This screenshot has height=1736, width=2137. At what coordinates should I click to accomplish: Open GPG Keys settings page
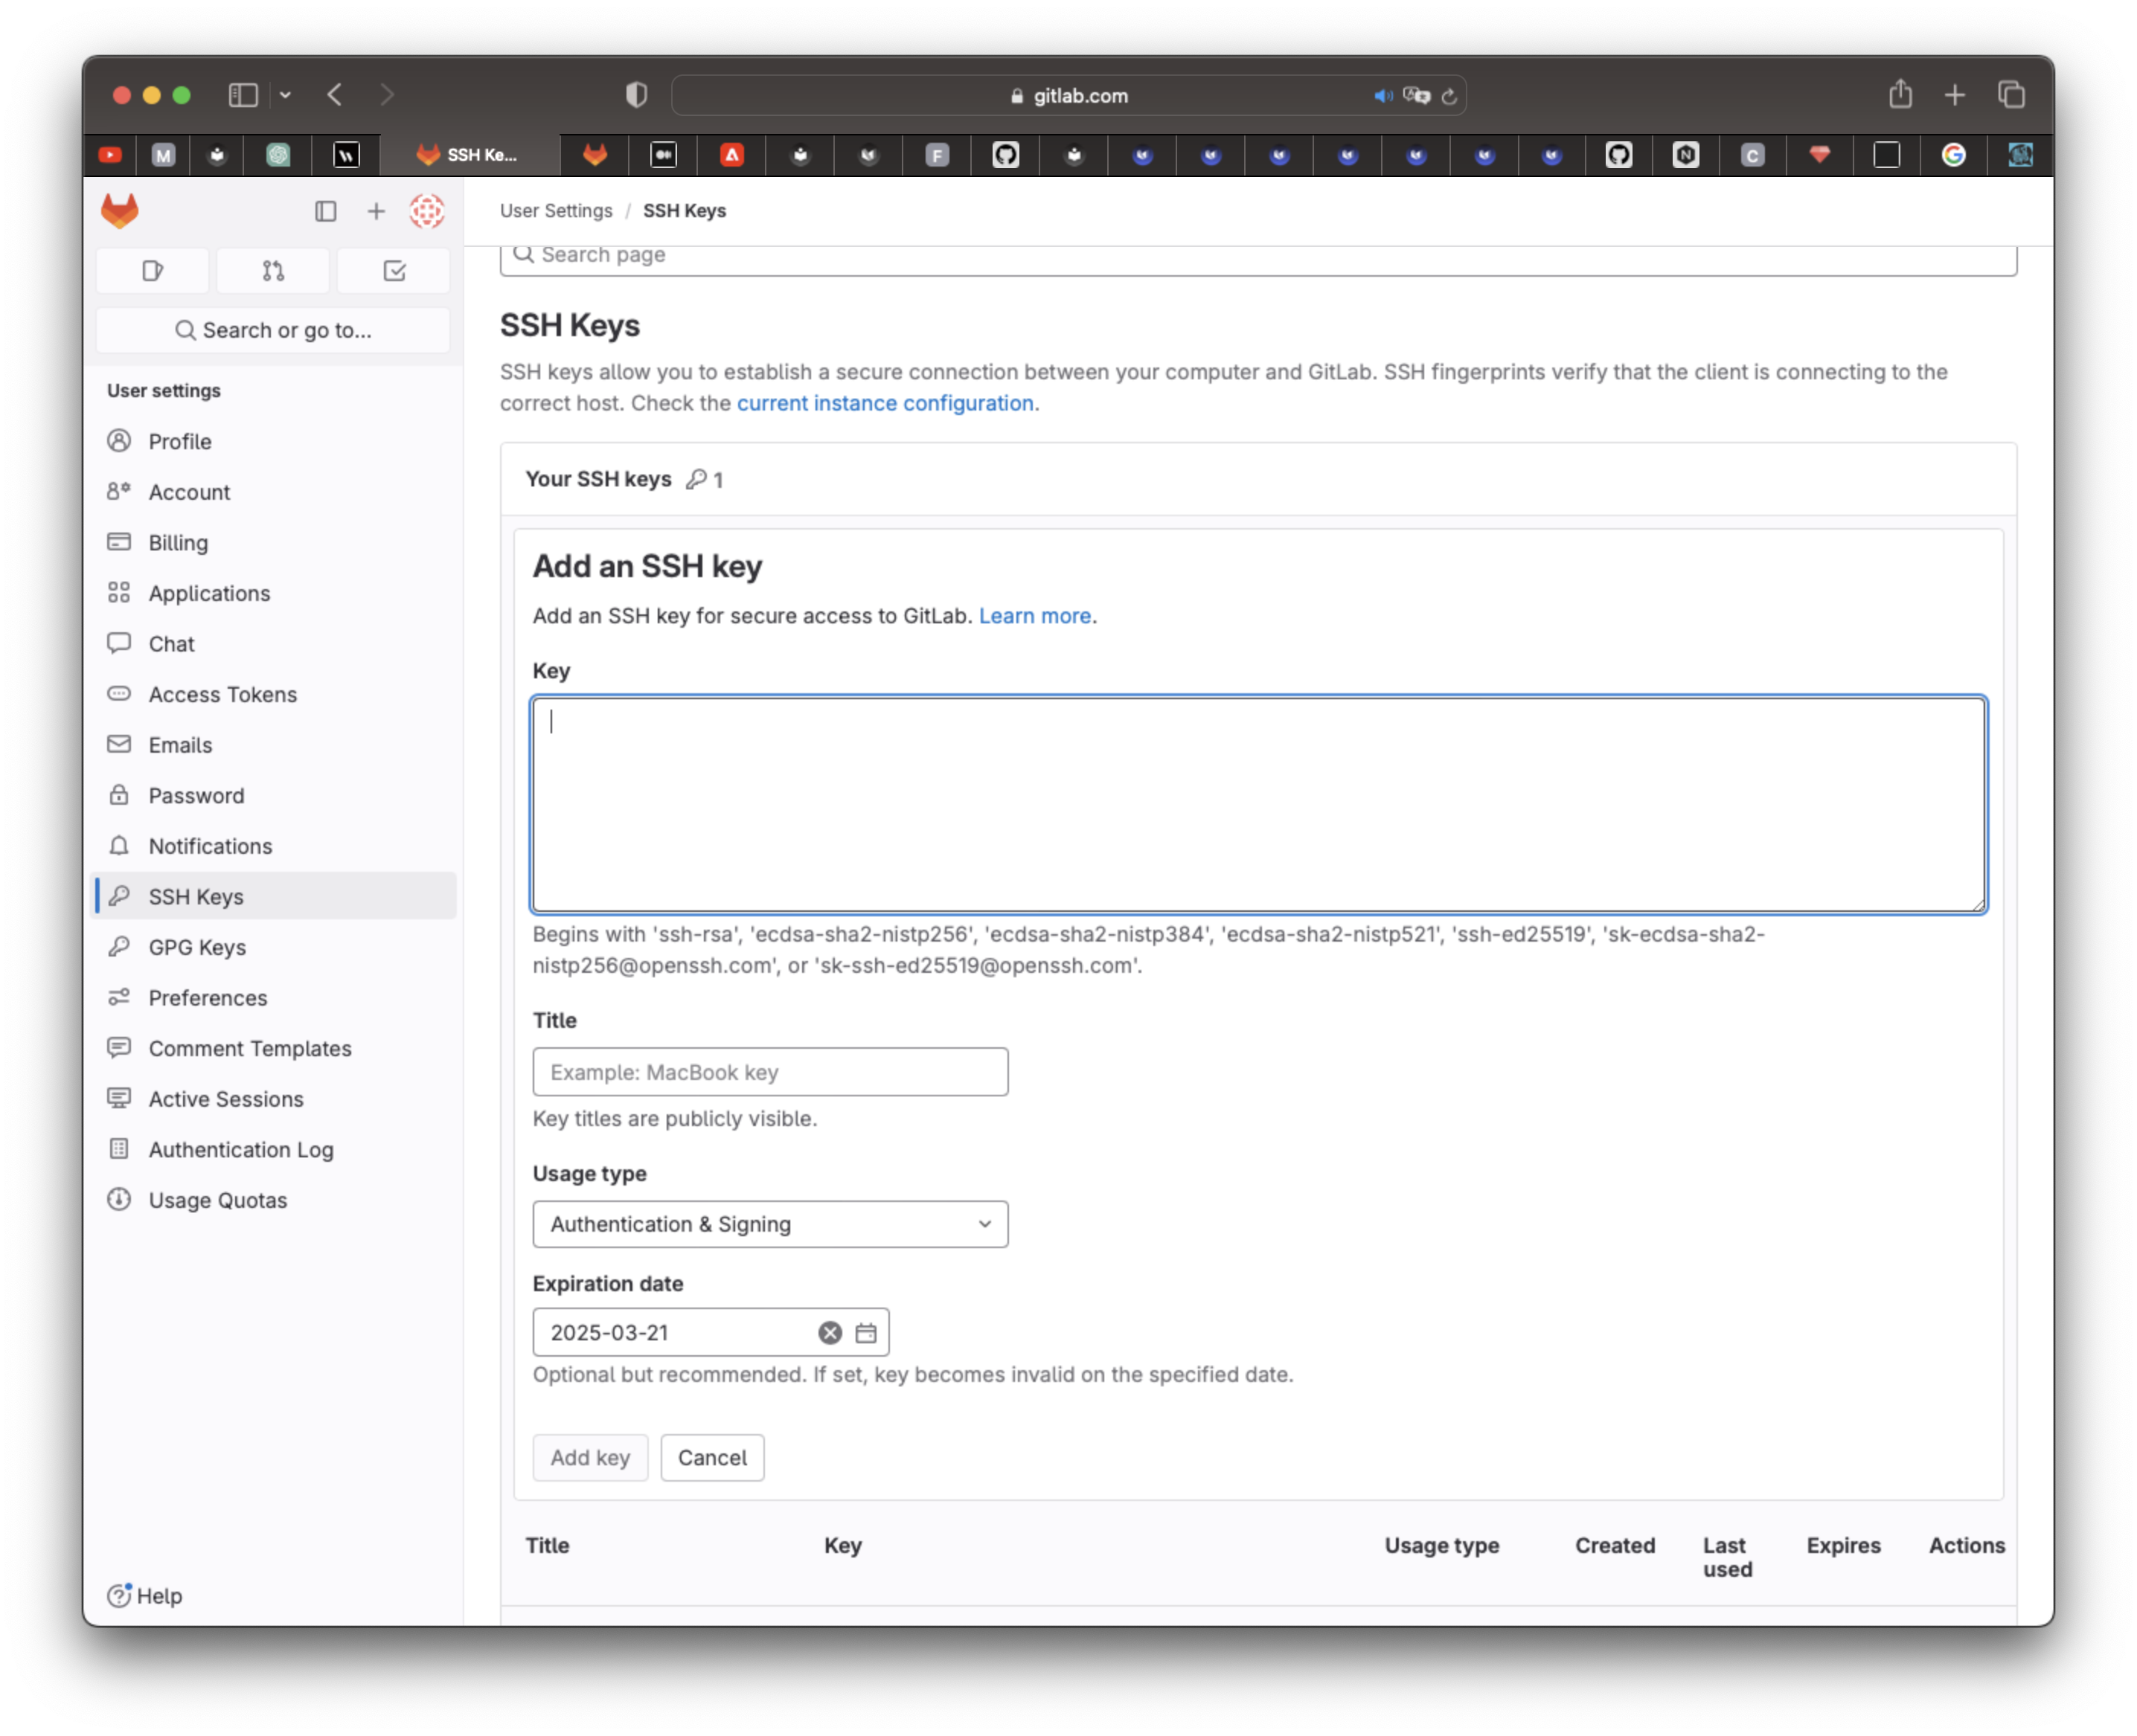pyautogui.click(x=197, y=947)
